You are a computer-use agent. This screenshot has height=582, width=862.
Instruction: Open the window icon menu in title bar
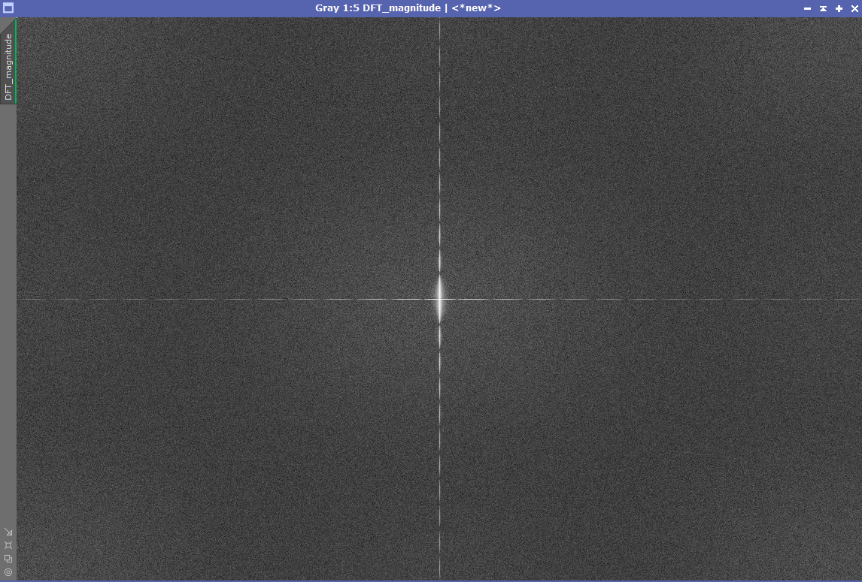(8, 8)
